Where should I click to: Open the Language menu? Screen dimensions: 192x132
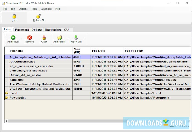46,9
